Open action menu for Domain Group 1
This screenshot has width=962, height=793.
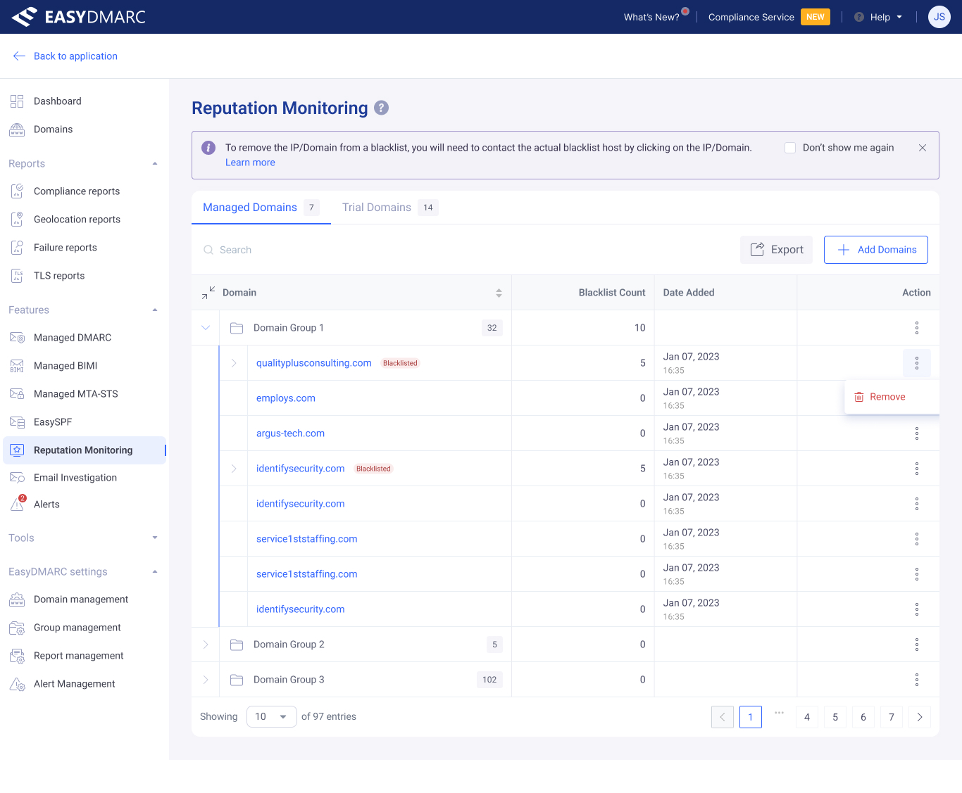(x=917, y=328)
